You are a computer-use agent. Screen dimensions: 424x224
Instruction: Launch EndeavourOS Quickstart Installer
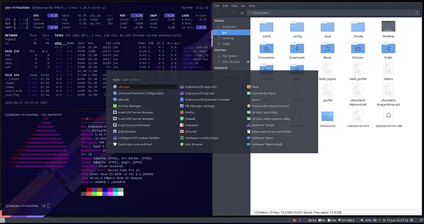205,99
